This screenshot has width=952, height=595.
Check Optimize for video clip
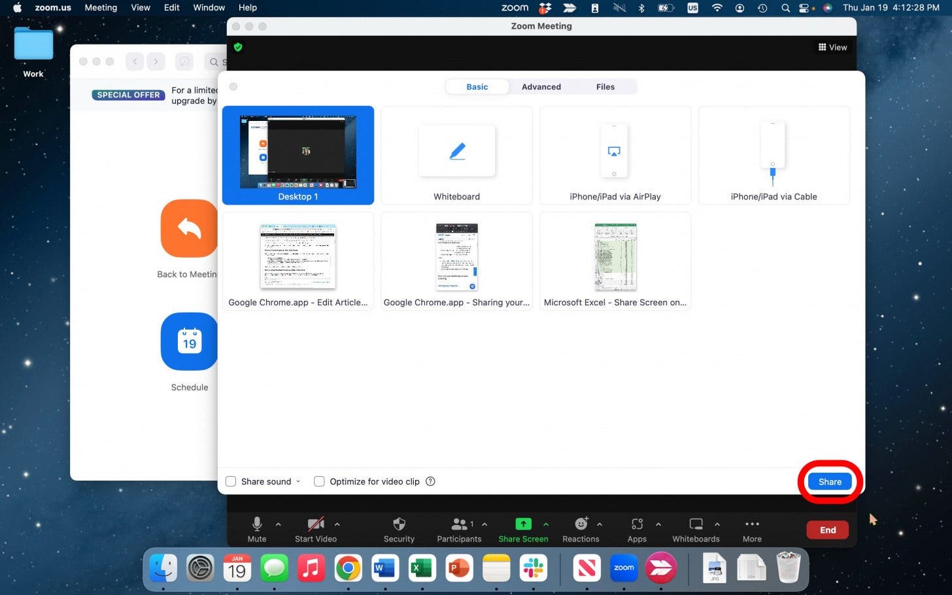[319, 481]
